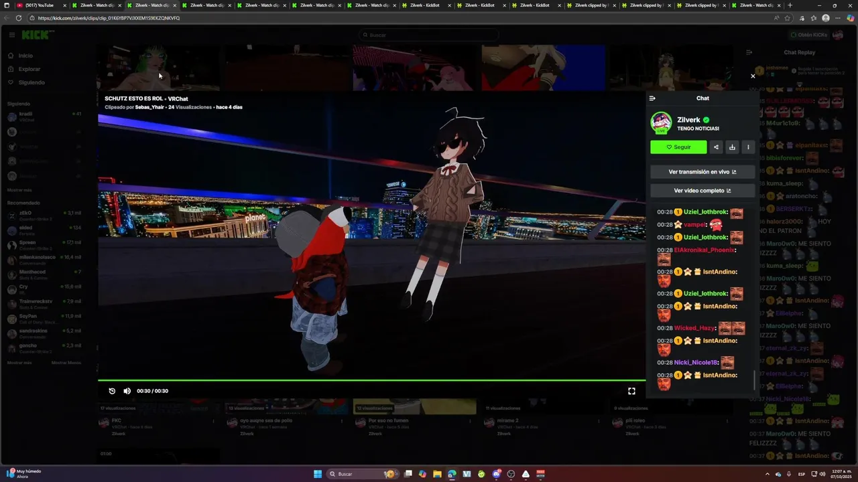Focus the Buscar search field on Kick

pos(429,35)
